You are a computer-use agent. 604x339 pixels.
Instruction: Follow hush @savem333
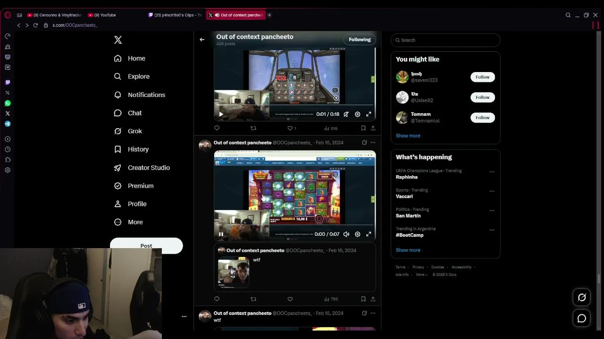click(482, 77)
